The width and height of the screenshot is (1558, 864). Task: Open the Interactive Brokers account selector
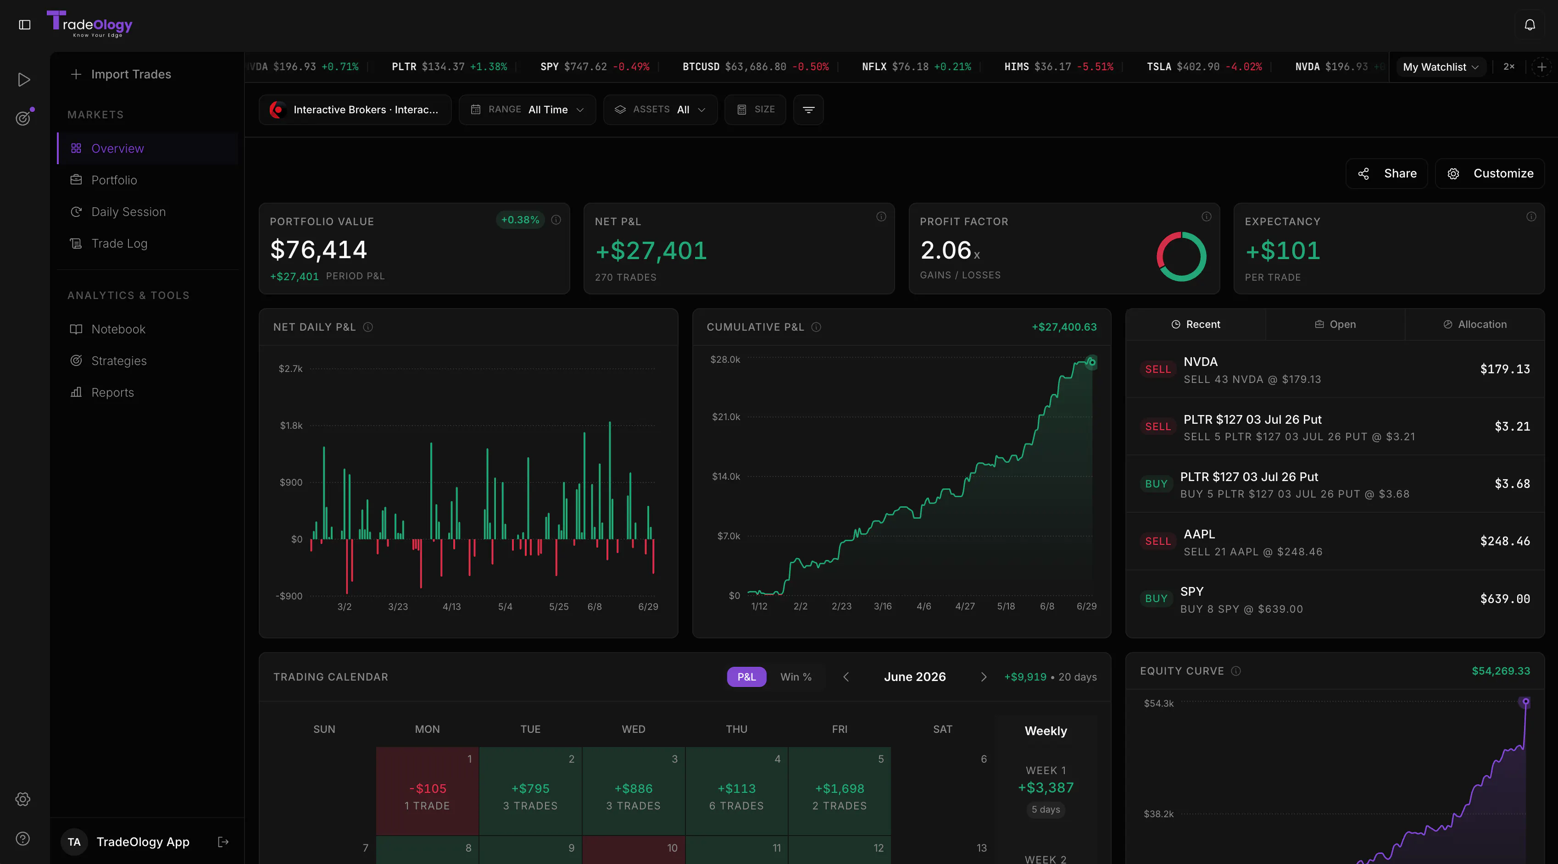coord(355,110)
